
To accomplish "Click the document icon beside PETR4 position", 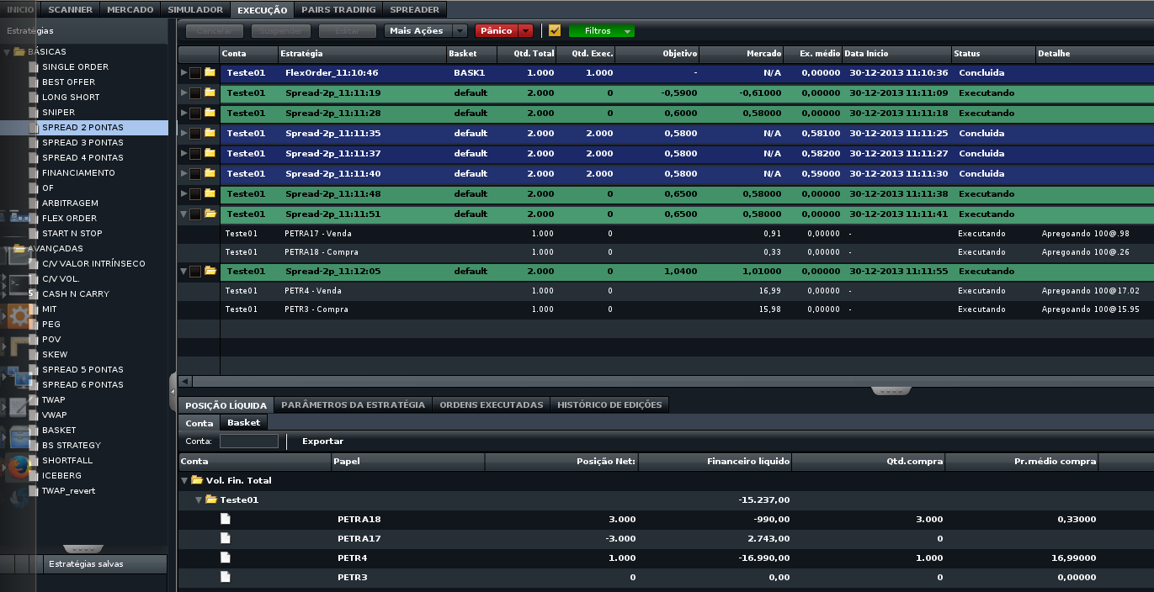I will tap(225, 558).
